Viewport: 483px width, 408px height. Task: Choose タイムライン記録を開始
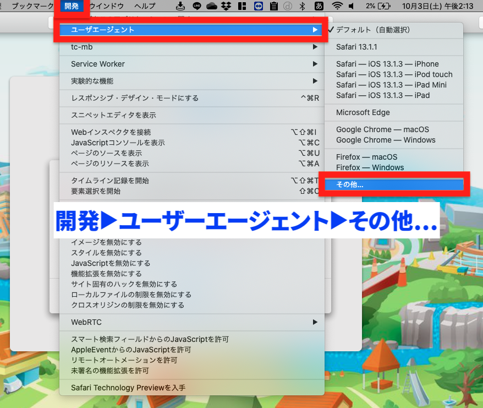(191, 181)
